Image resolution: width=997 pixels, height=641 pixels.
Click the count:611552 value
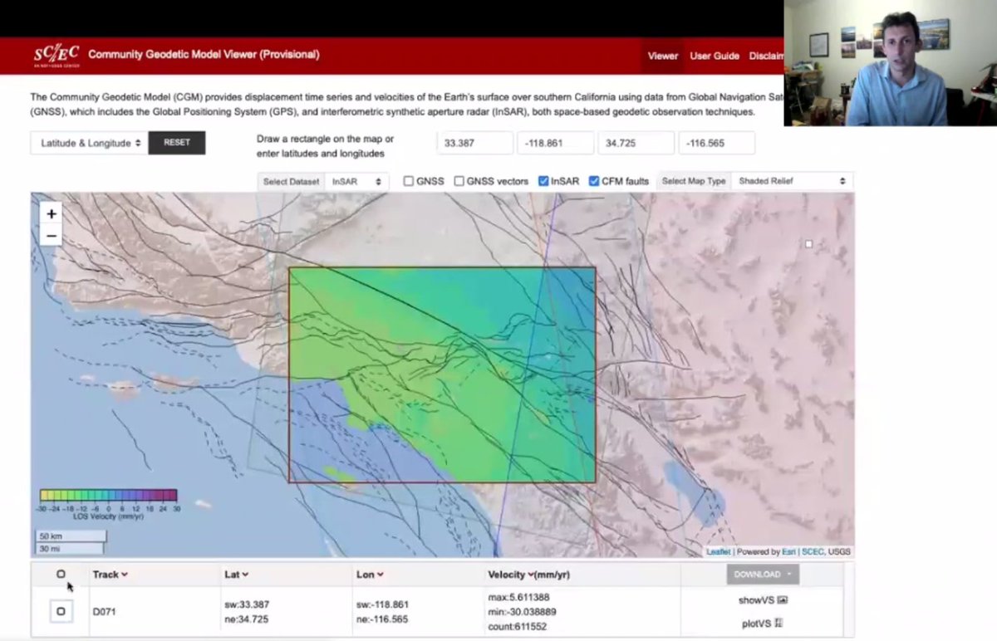517,626
